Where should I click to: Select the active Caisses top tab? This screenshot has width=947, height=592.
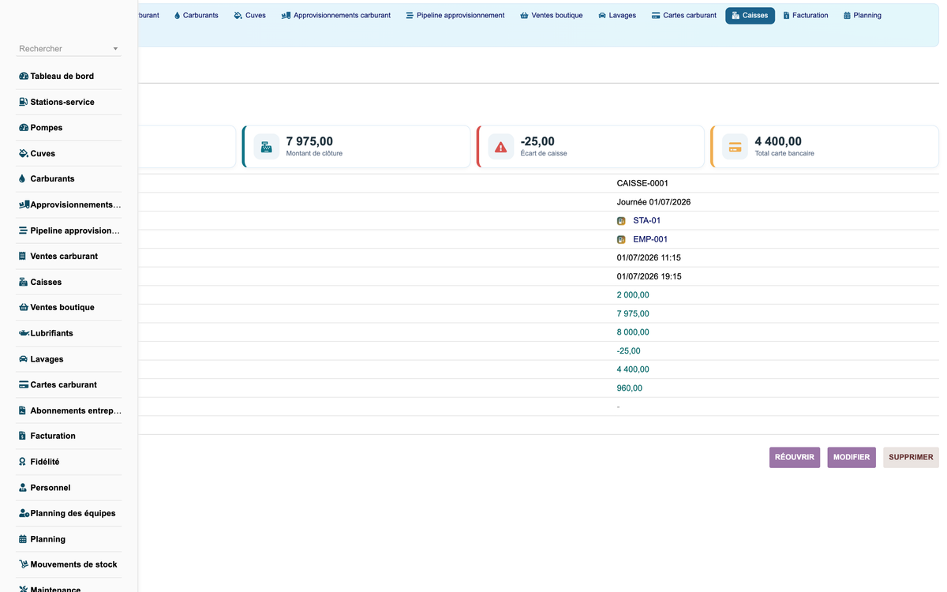(750, 15)
